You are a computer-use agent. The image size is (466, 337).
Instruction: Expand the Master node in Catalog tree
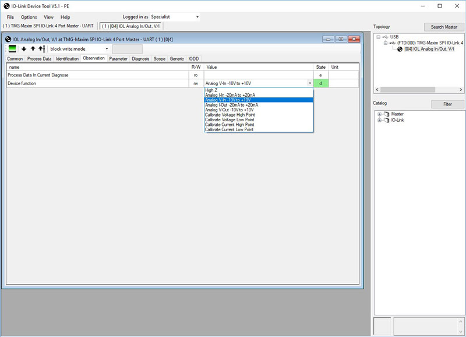[379, 114]
